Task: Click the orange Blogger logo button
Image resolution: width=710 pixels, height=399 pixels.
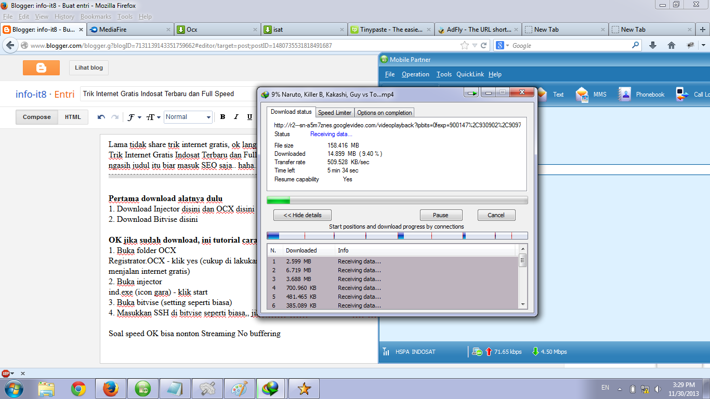Action: 41,68
